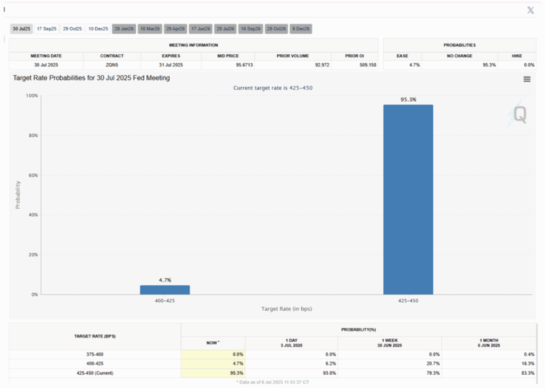Open the 29 Jul26 meeting tab
545x388 pixels.
pos(226,29)
